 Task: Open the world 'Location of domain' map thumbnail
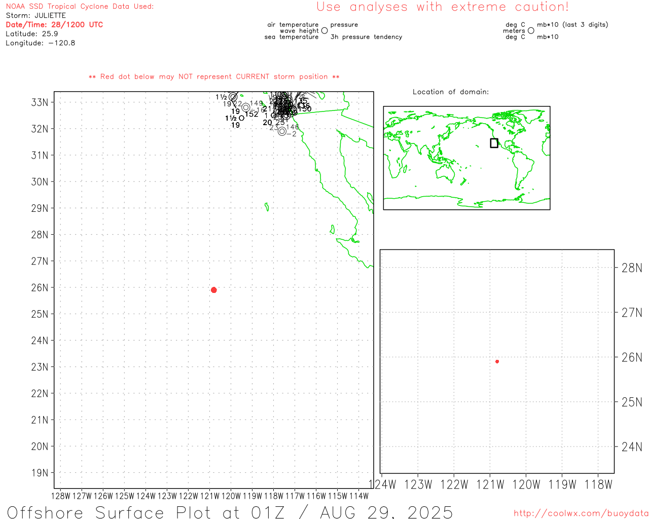point(466,158)
